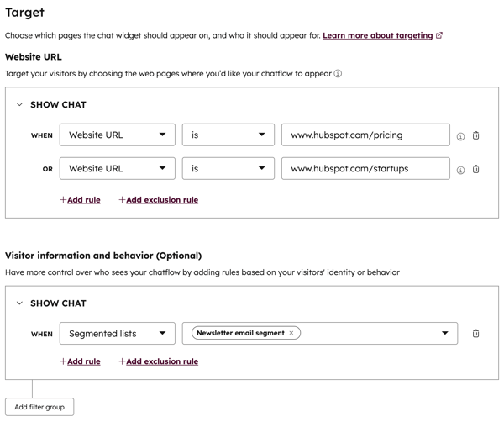Delete the Segmented lists rule
The image size is (504, 422).
click(476, 334)
